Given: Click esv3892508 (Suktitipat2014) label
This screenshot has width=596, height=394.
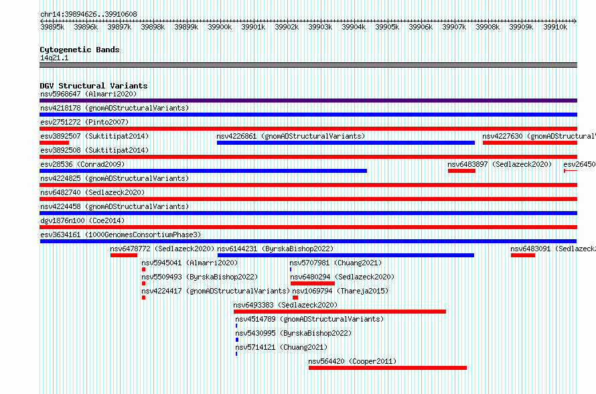Looking at the screenshot, I should point(94,150).
